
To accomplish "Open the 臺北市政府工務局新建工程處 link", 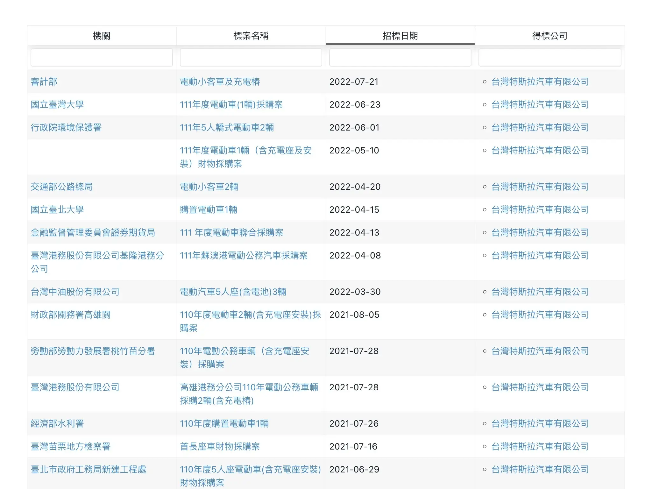I will [89, 470].
